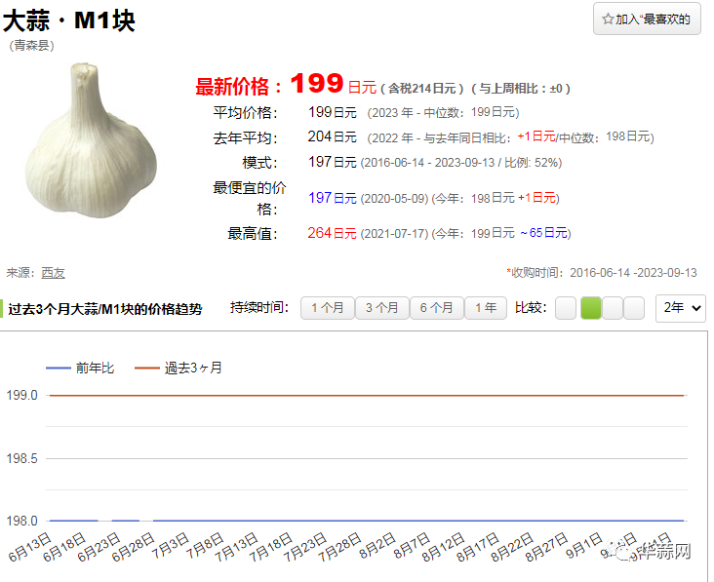This screenshot has height=582, width=714.
Task: Toggle the 前年比 legend entry
Action: [80, 368]
